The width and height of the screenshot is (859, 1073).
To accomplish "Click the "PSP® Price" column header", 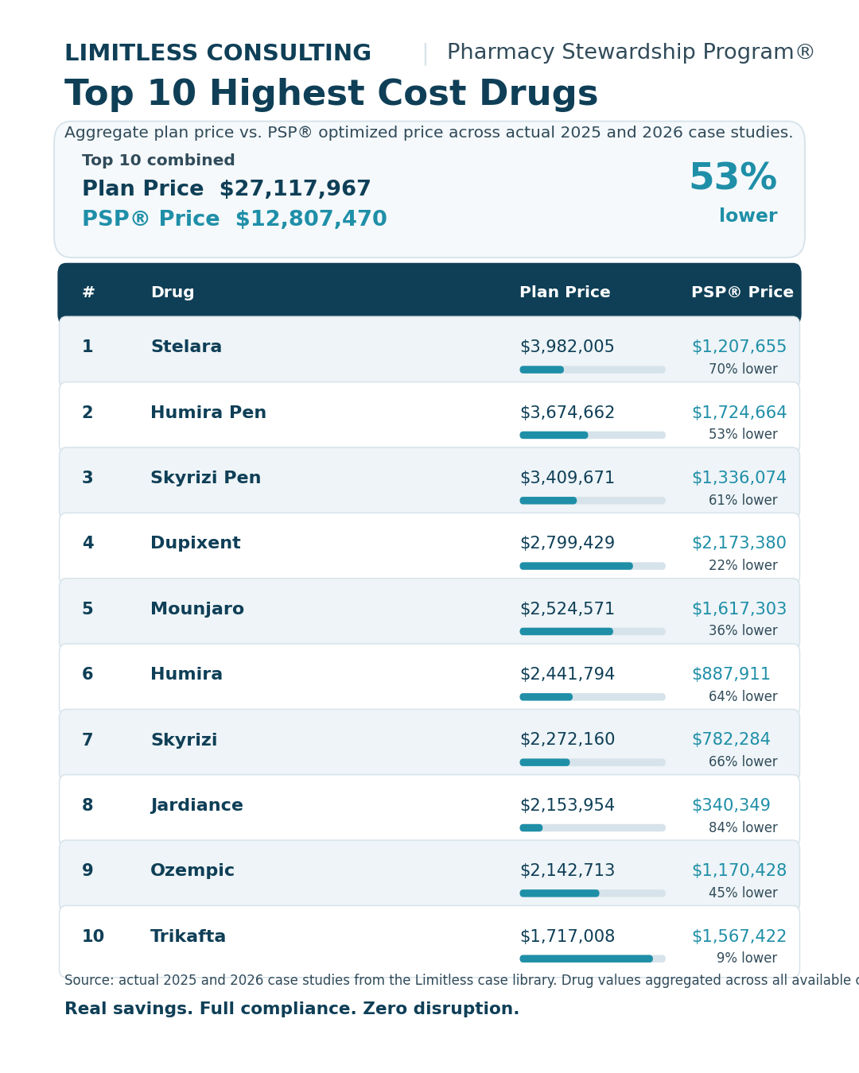I will click(x=742, y=292).
